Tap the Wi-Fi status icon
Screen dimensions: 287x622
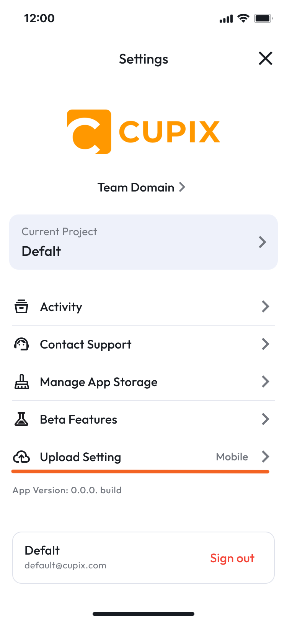pos(243,18)
